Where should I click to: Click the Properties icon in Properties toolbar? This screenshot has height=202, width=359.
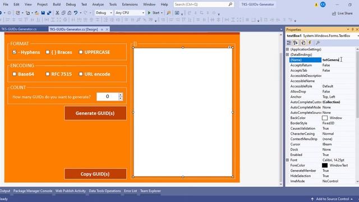tap(303, 43)
